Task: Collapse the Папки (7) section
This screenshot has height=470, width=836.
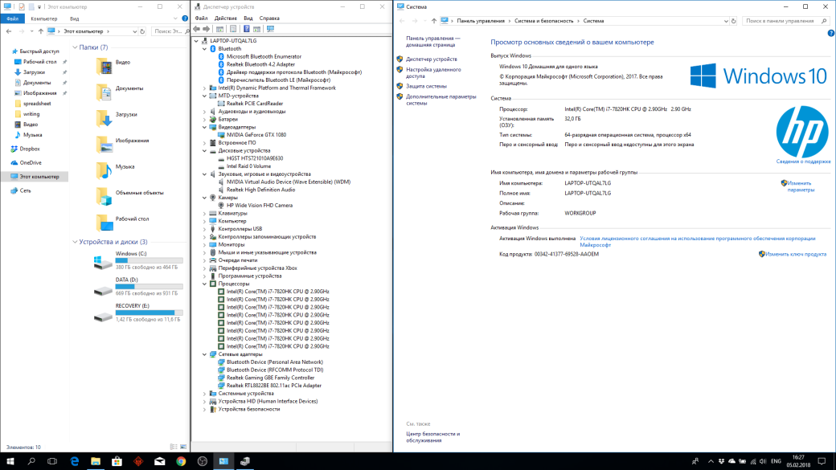Action: coord(75,47)
